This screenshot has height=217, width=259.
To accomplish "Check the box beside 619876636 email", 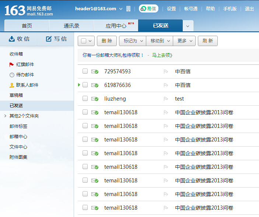I will [85, 85].
